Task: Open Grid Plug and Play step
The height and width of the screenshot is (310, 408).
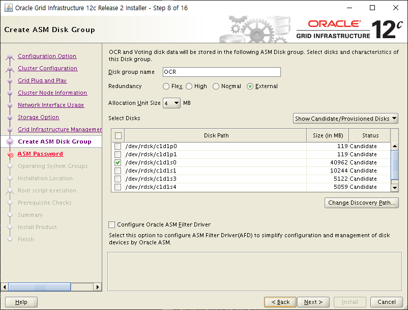Action: (x=42, y=80)
